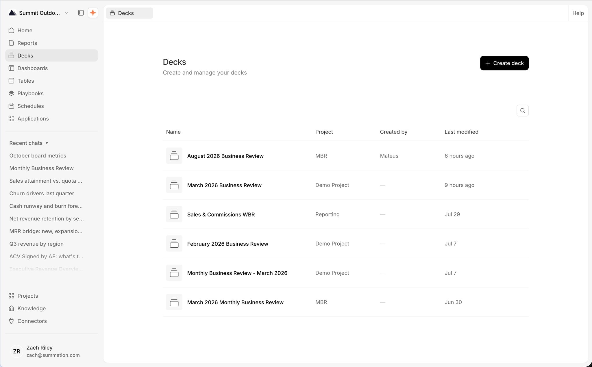Click the Applications grid-plus icon
The image size is (592, 367).
[x=11, y=118]
